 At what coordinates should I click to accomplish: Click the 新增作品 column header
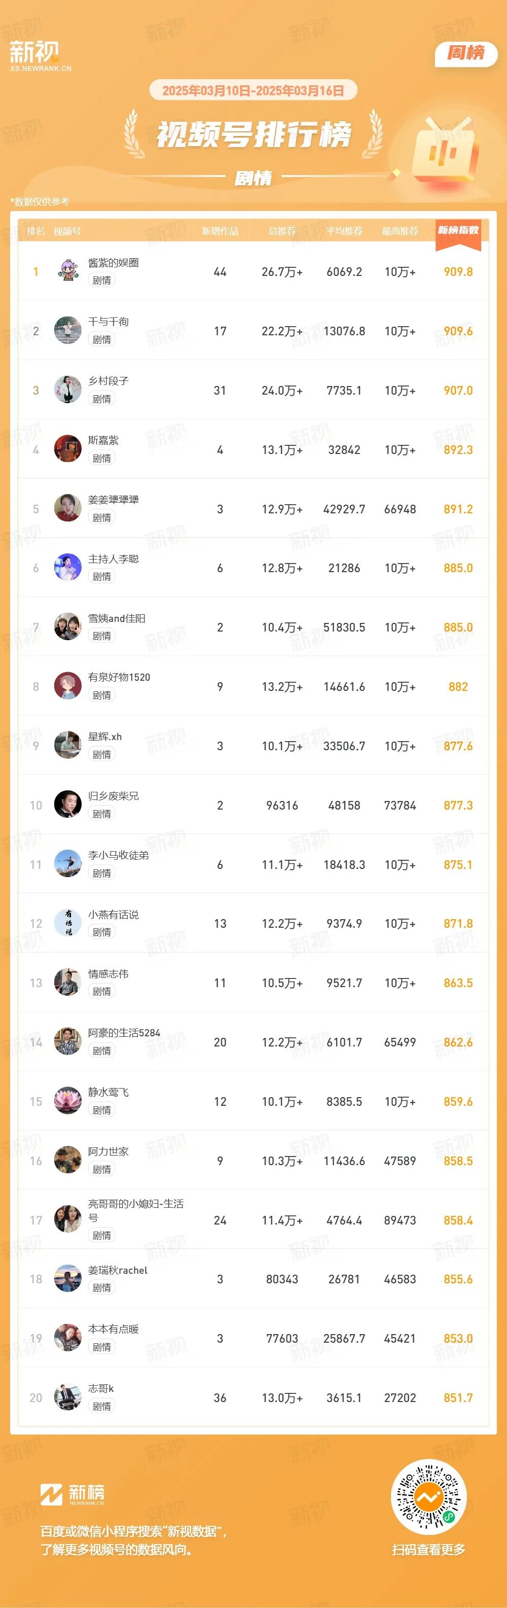pos(220,231)
